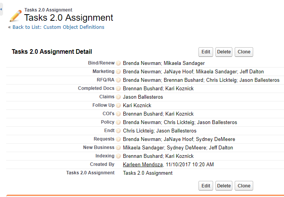Click the help icon beside RFQ/RA
284x197 pixels.
[118, 80]
